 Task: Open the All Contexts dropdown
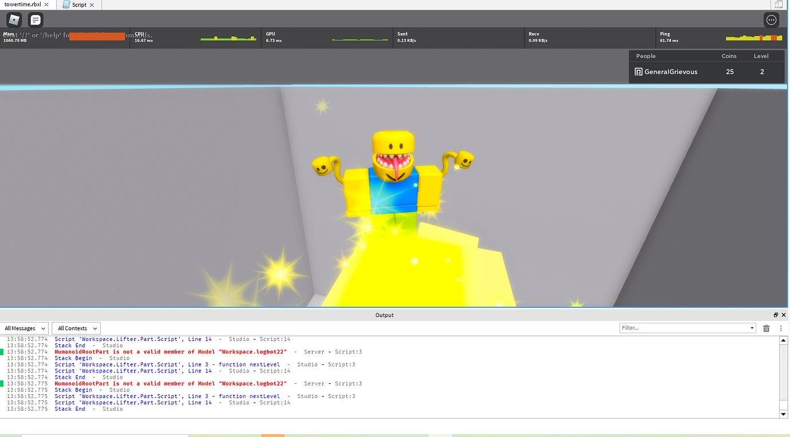76,328
